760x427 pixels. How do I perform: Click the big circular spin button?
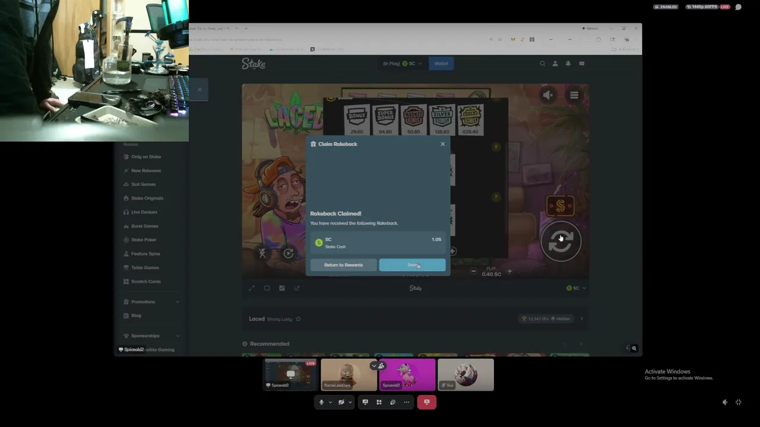(x=560, y=241)
